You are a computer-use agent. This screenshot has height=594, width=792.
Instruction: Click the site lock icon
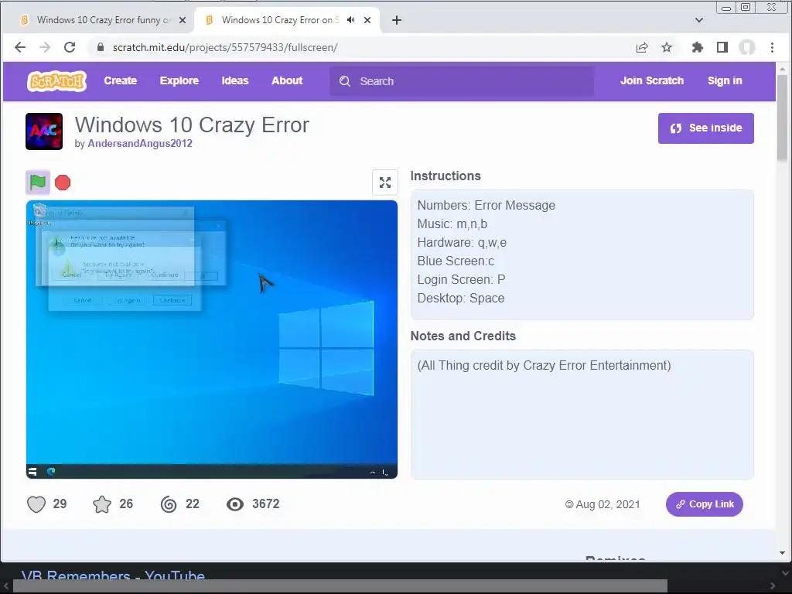tap(101, 47)
